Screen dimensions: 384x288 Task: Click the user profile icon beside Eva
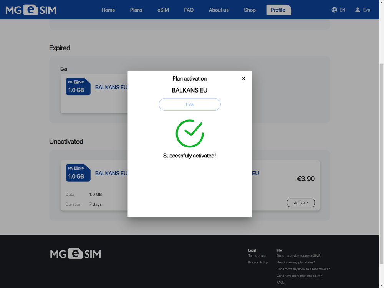(358, 10)
